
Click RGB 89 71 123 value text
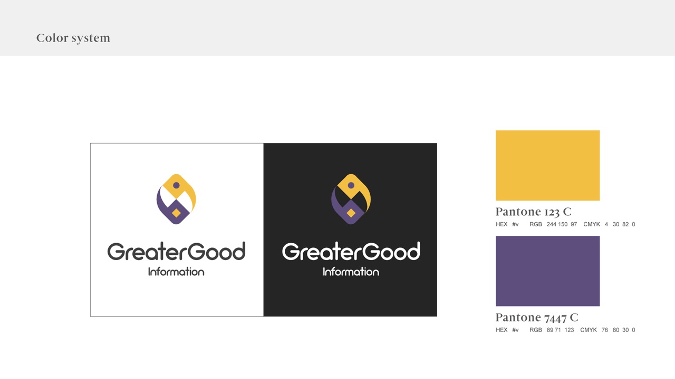(x=552, y=330)
